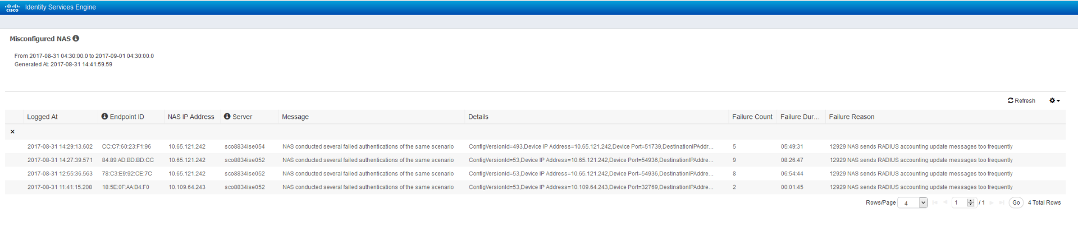Click the last page navigation arrow
1078x226 pixels.
coord(1002,203)
